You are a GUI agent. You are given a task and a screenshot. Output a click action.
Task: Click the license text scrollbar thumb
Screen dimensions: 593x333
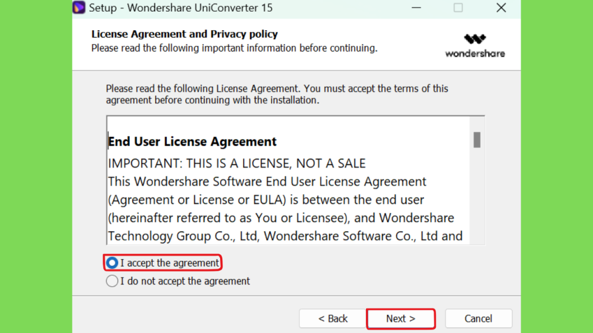[477, 140]
